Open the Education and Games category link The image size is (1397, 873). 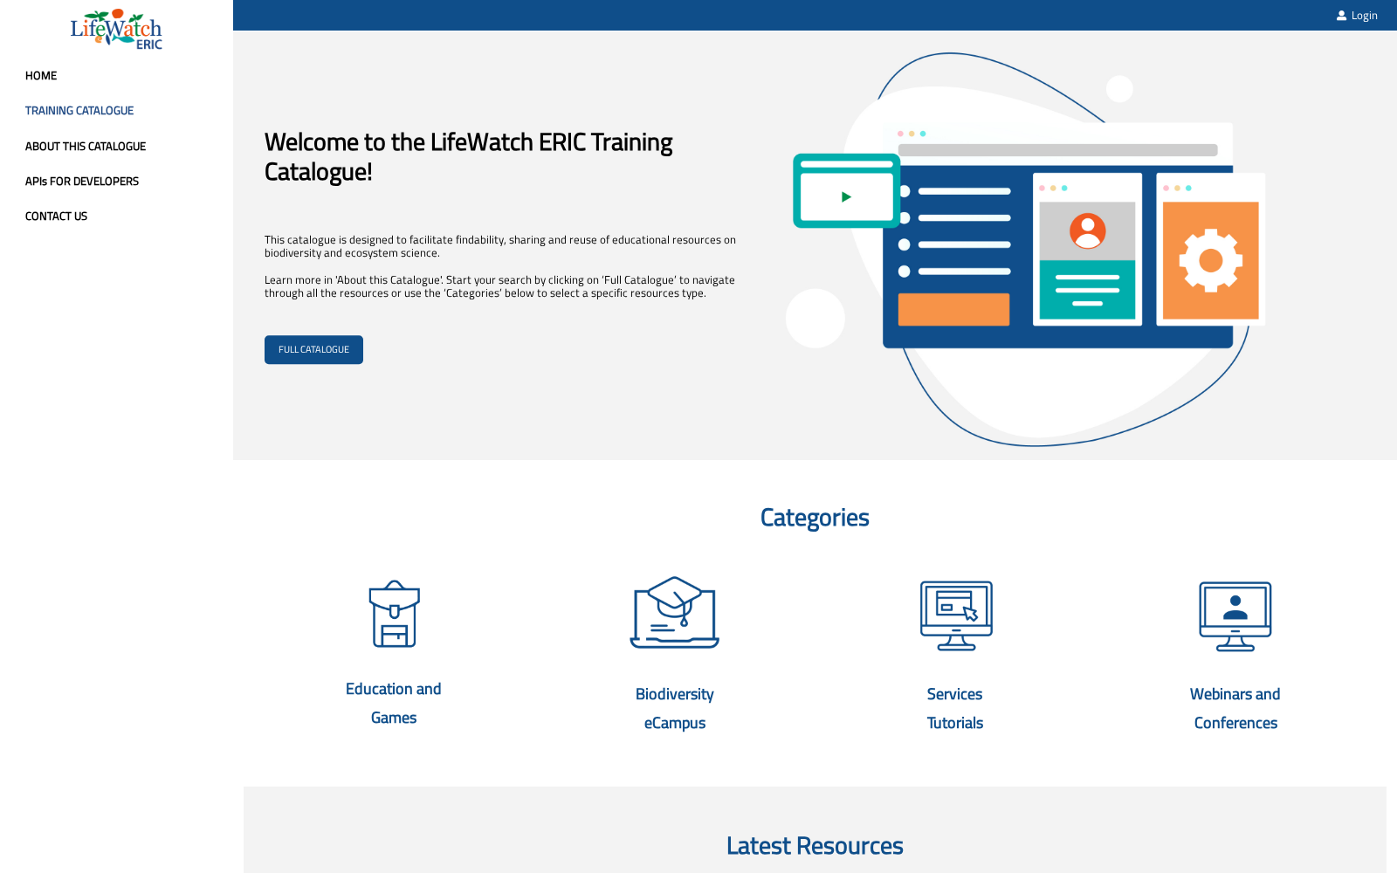coord(394,703)
